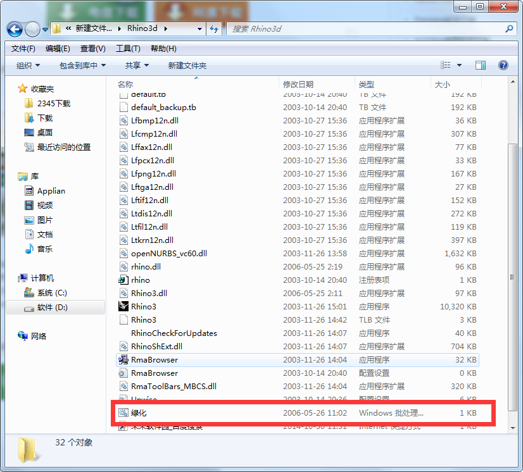Click the vertical scrollbar down arrow
523x472 pixels.
coord(513,428)
